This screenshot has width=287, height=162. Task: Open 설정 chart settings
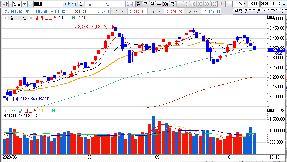(x=238, y=11)
